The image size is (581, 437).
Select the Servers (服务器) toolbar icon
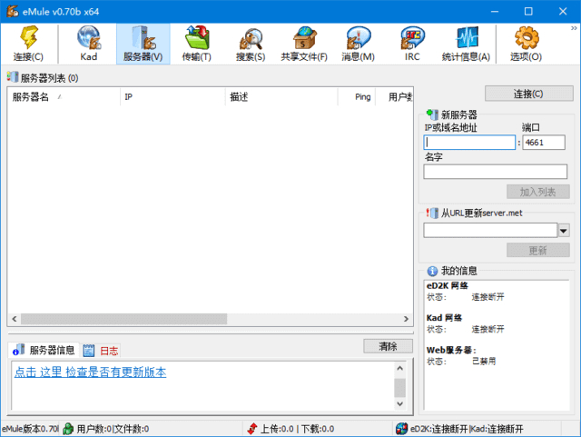(x=143, y=44)
